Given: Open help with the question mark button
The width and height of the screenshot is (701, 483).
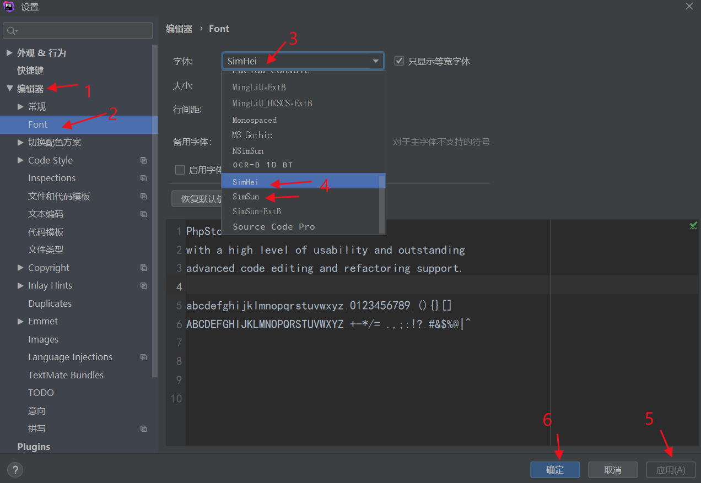Looking at the screenshot, I should tap(15, 470).
